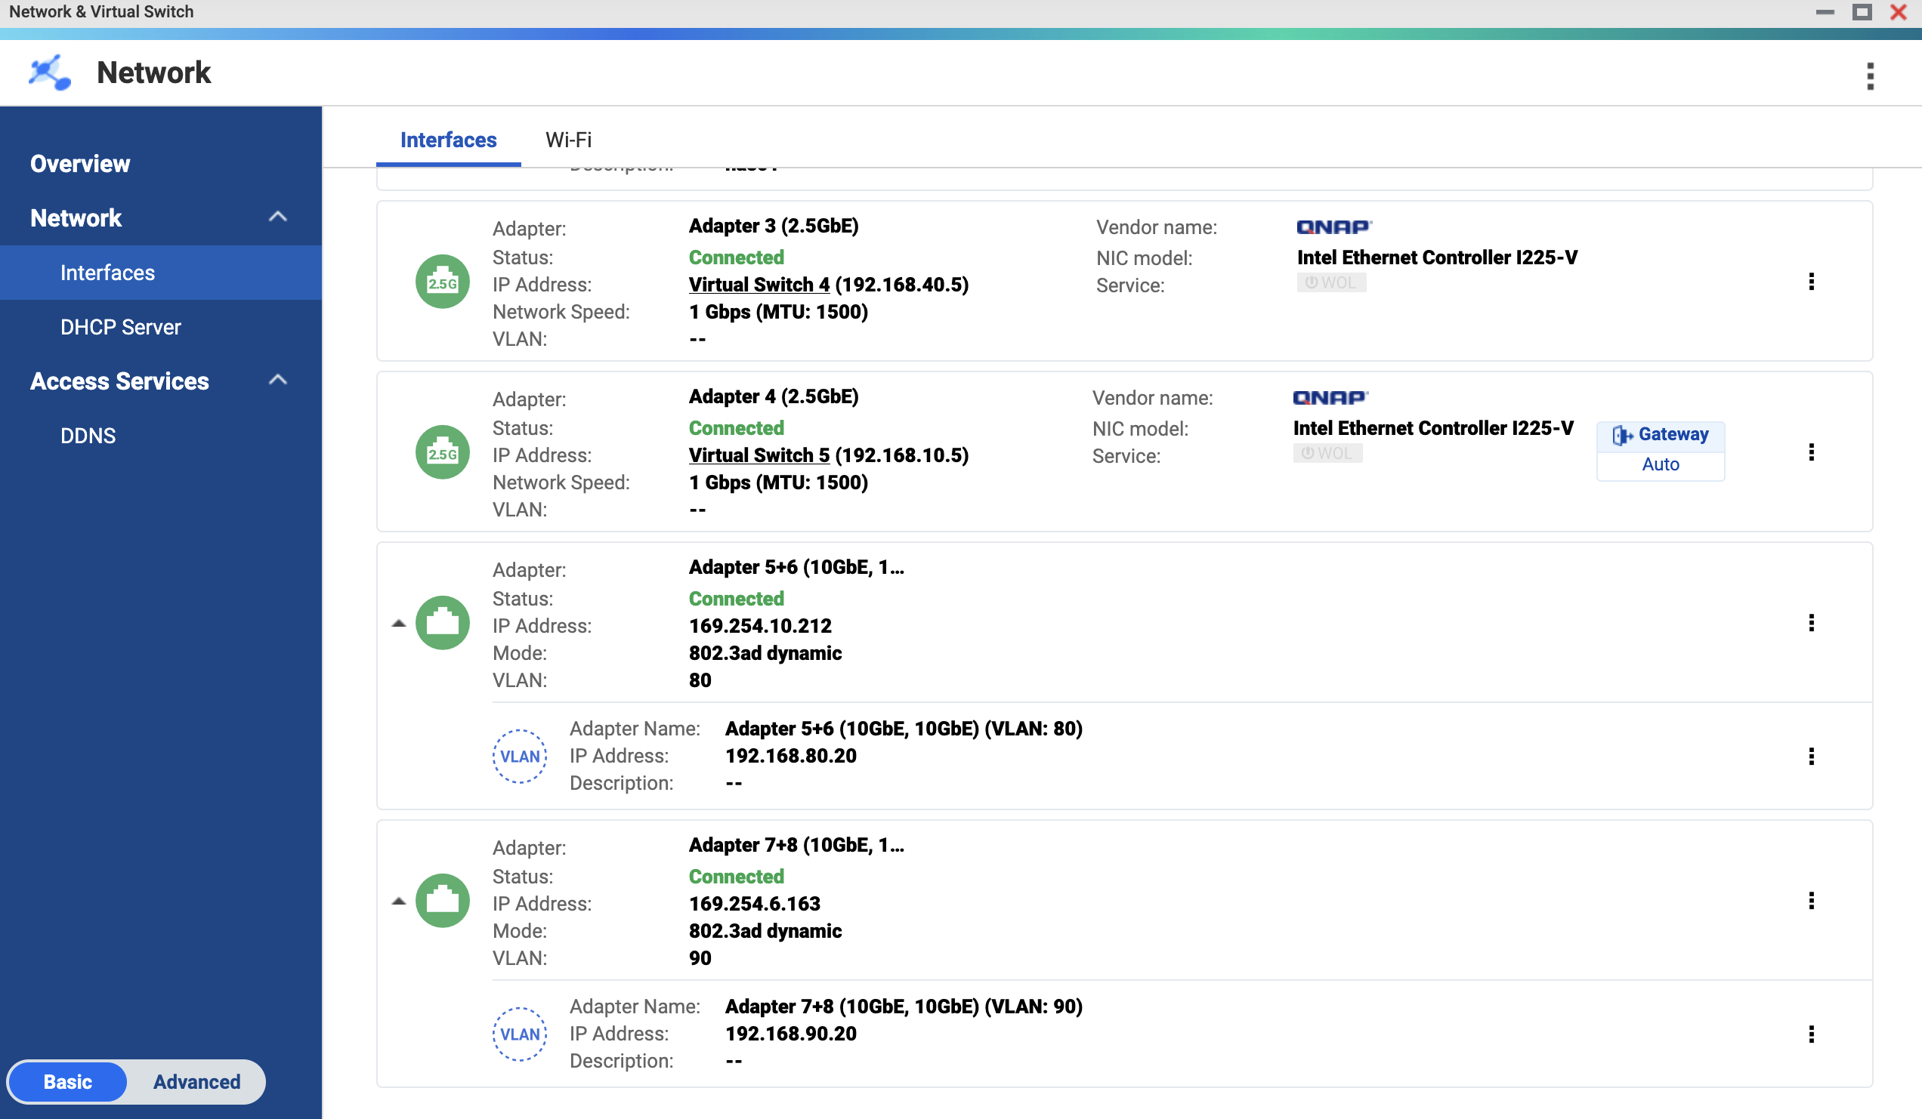Switch to Advanced mode
This screenshot has width=1922, height=1119.
[196, 1081]
